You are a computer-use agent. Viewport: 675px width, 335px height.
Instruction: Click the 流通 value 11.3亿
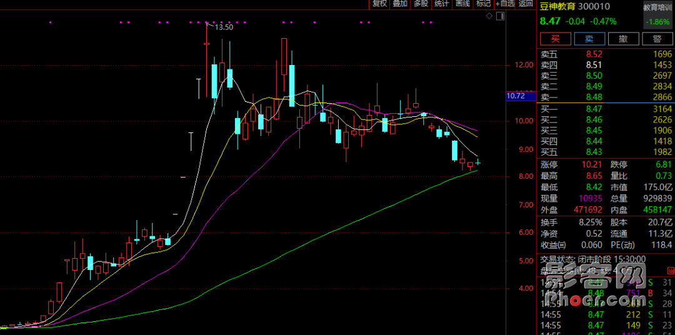(x=661, y=234)
